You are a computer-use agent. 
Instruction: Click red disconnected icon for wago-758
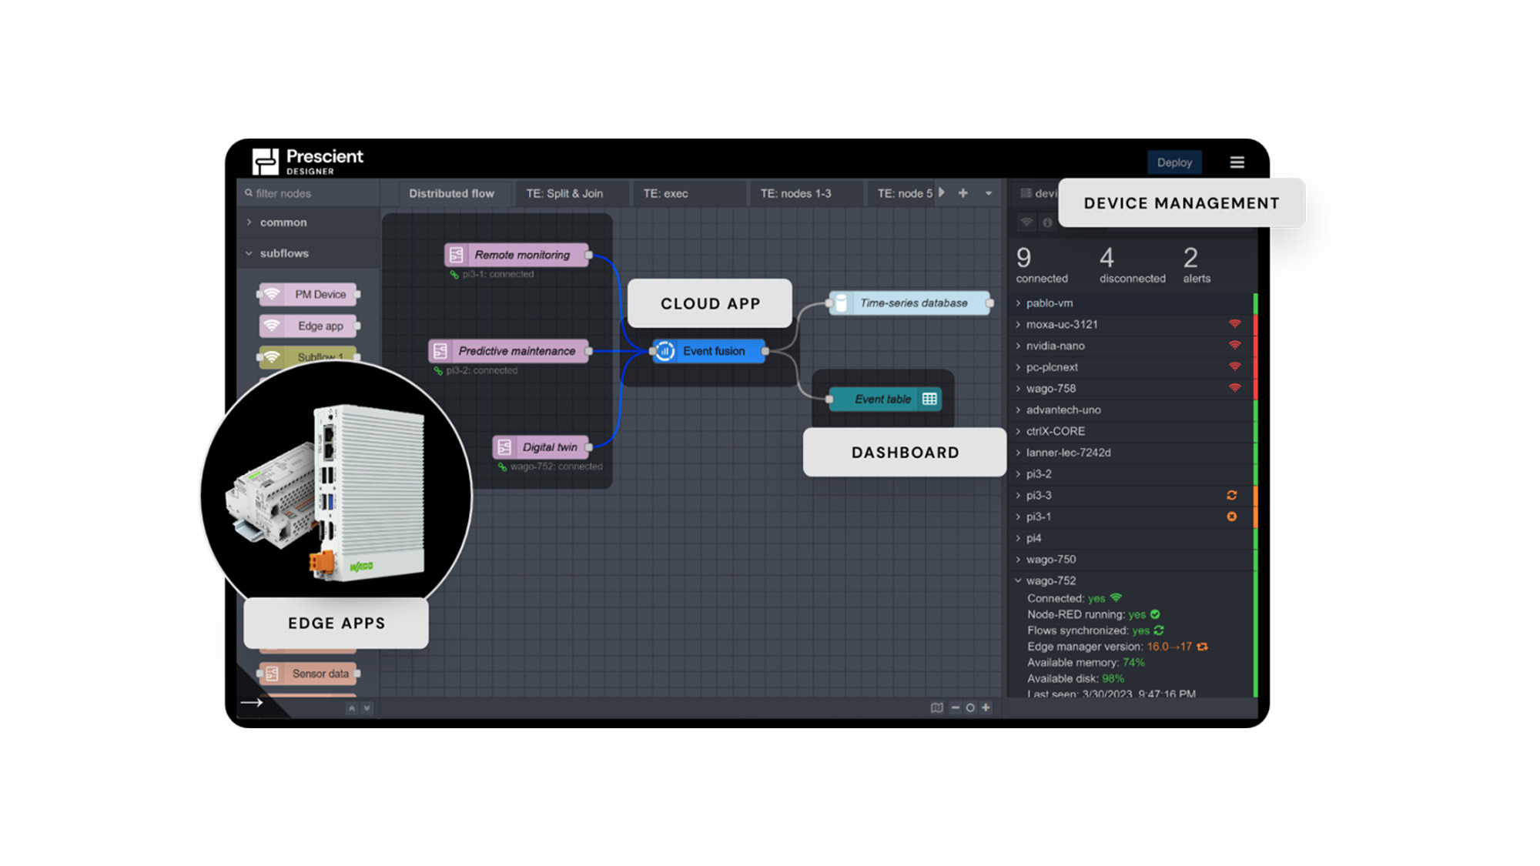coord(1234,388)
